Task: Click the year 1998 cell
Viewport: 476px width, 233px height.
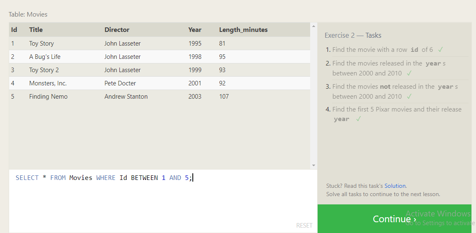Action: click(195, 57)
